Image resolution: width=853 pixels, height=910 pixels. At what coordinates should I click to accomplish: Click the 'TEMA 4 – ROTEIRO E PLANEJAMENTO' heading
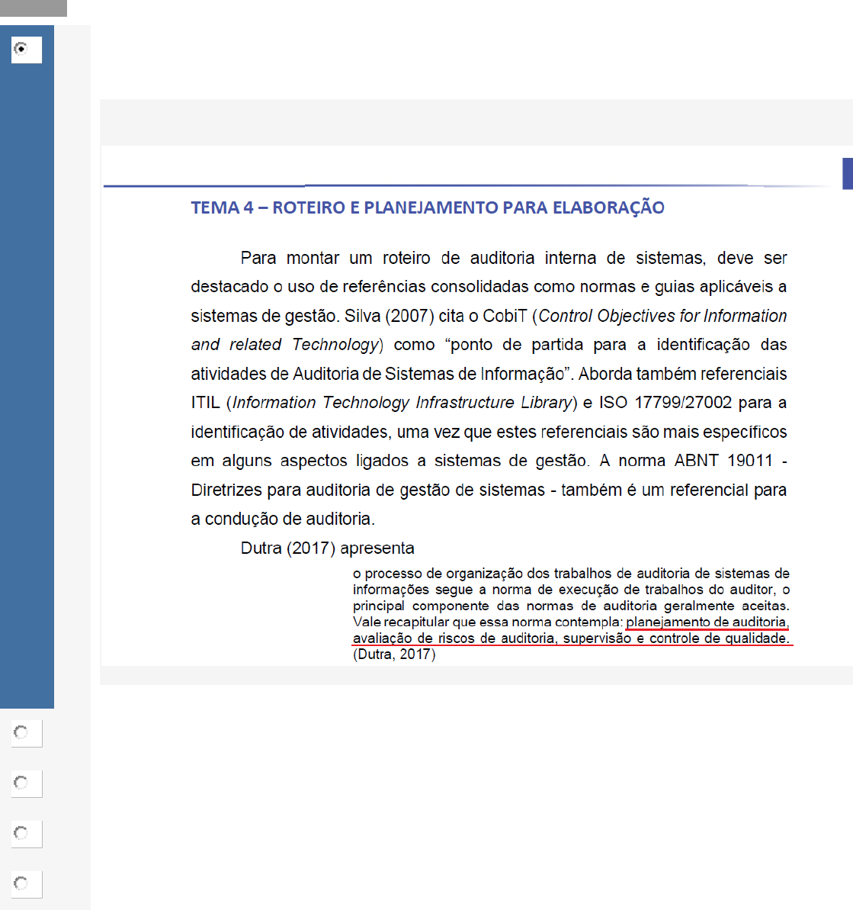427,207
